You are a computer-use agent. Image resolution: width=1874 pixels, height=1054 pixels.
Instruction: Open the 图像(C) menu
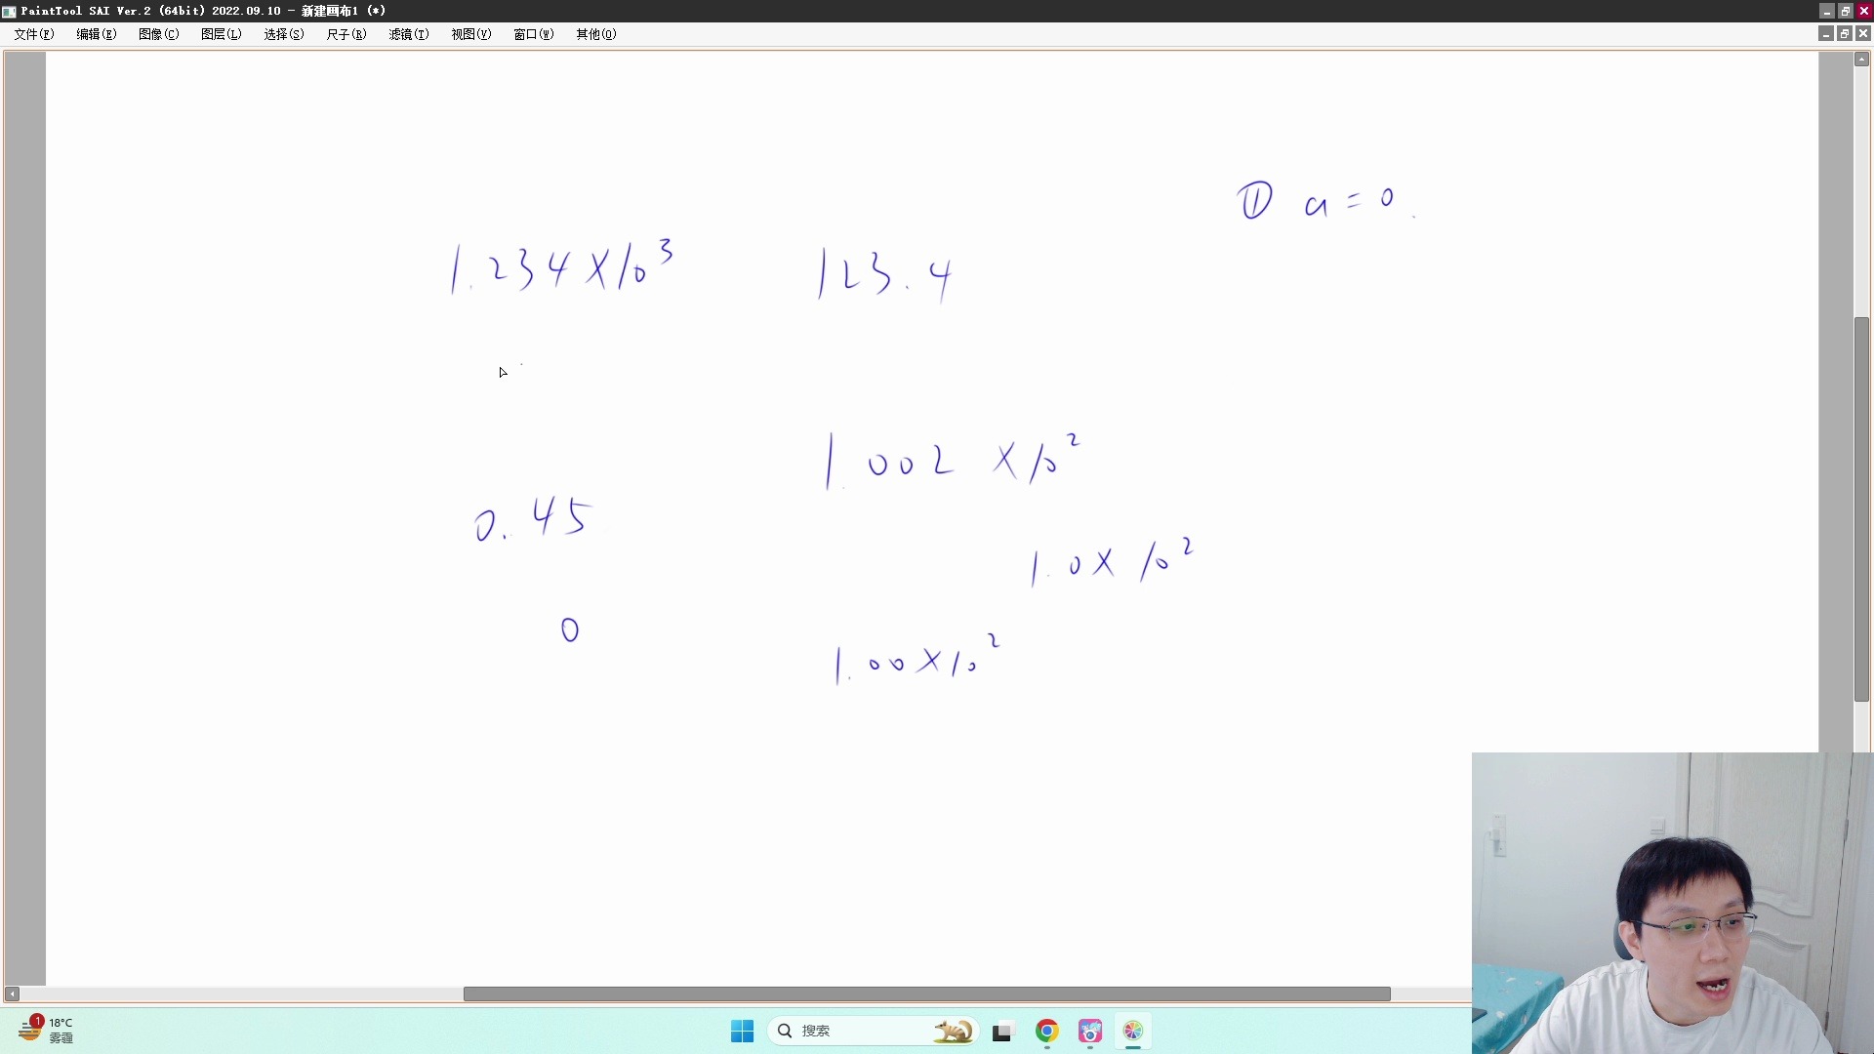point(159,34)
